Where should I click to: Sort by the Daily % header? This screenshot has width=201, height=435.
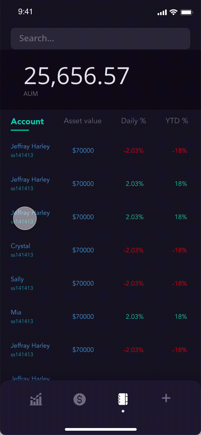tap(133, 121)
